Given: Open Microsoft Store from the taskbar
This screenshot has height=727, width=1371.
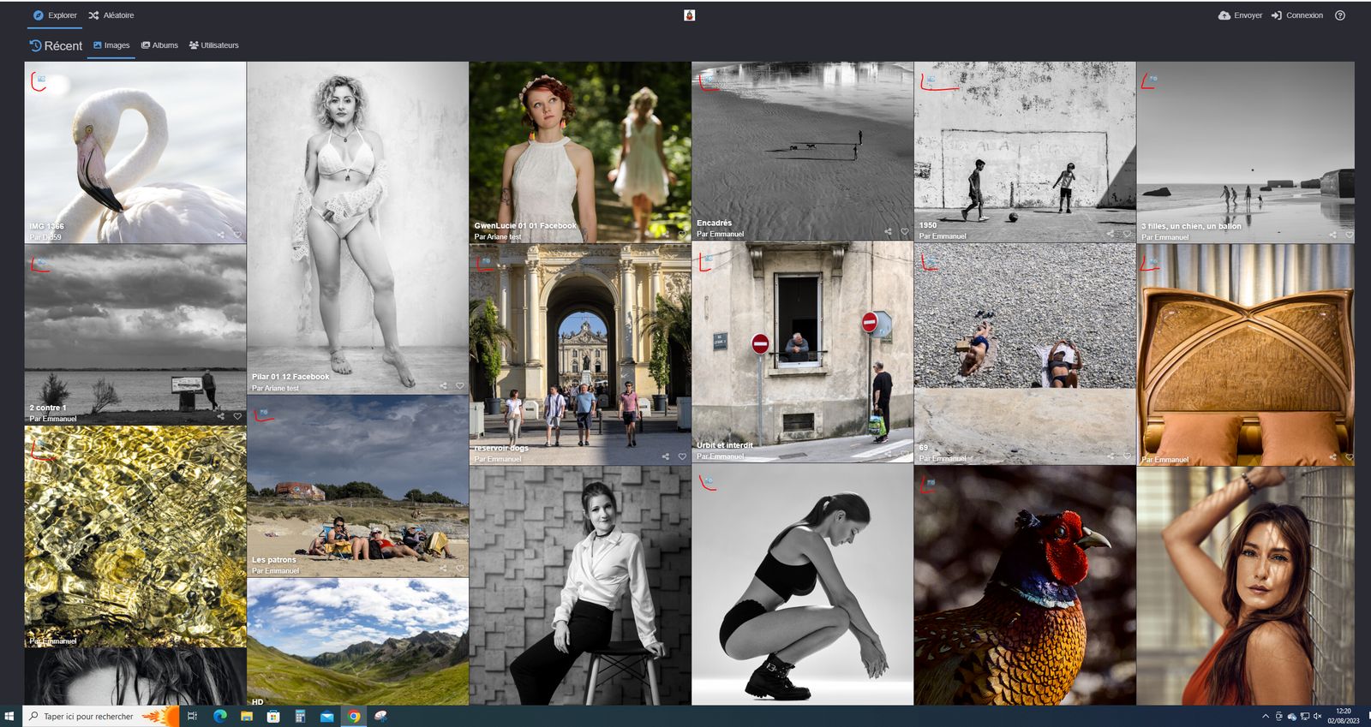Looking at the screenshot, I should (273, 716).
